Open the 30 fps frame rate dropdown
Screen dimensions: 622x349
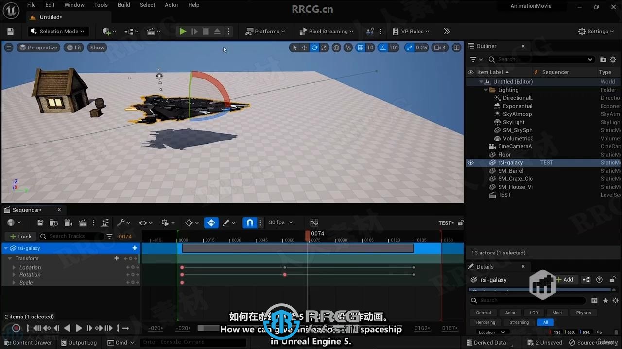point(281,222)
